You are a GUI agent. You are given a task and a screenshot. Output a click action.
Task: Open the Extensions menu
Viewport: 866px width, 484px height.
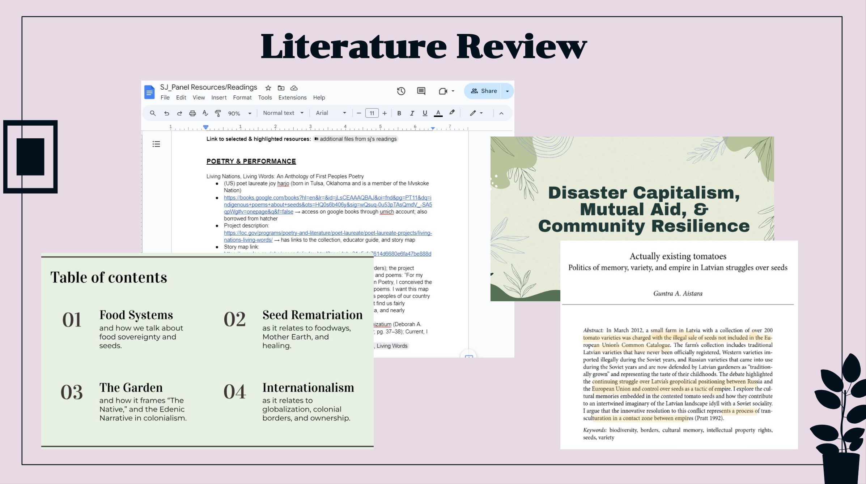pyautogui.click(x=292, y=98)
